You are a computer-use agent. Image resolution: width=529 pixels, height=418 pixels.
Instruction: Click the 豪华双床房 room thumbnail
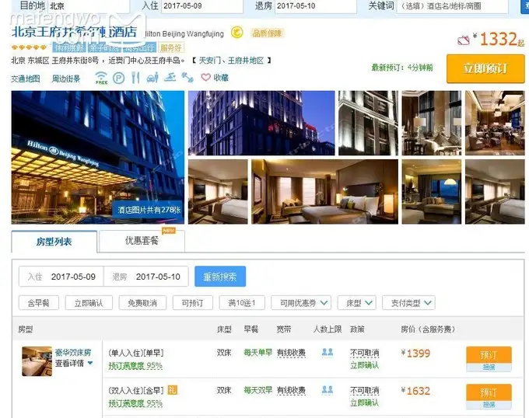[37, 361]
